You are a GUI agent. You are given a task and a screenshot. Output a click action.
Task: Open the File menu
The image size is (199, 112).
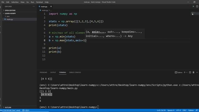[x=3, y=2]
